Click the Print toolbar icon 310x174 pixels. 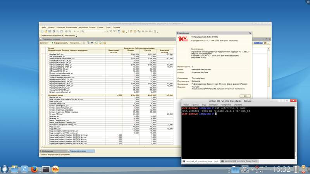click(66, 31)
